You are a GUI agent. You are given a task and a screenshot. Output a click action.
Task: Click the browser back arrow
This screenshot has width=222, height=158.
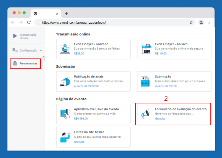click(x=13, y=22)
